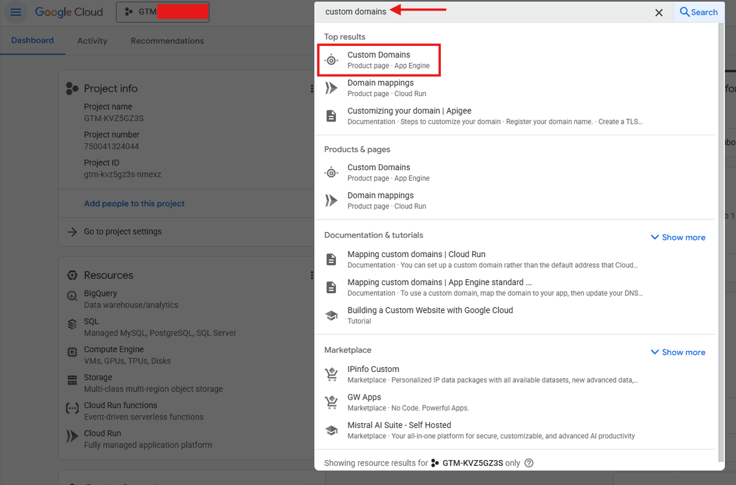This screenshot has width=736, height=485.
Task: Clear the search with the X icon
Action: click(x=658, y=12)
